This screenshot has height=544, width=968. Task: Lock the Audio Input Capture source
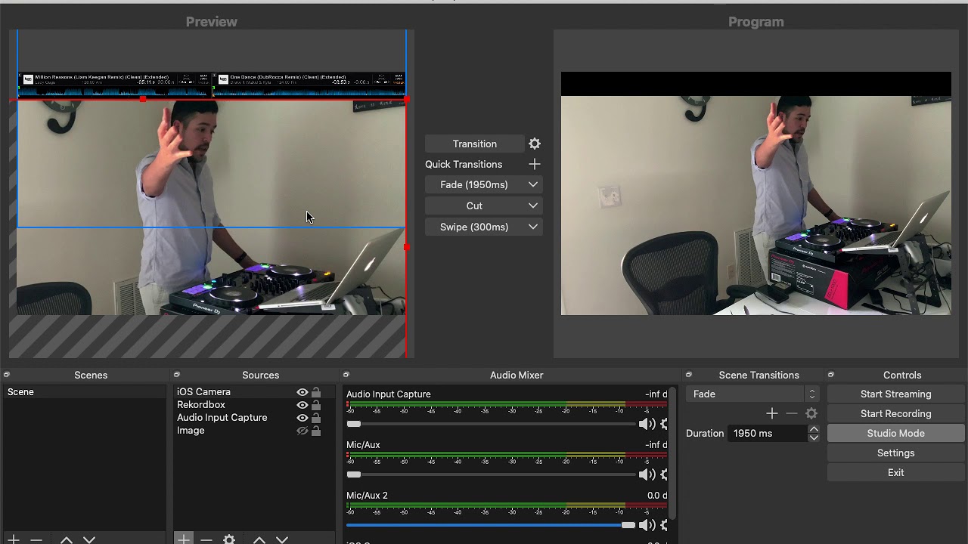tap(316, 418)
